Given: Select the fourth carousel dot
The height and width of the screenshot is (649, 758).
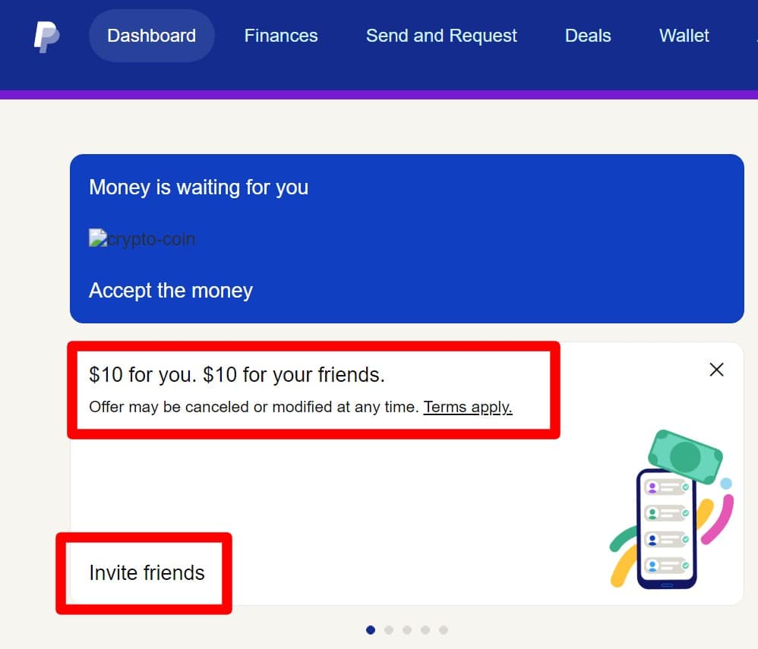Looking at the screenshot, I should [x=425, y=630].
